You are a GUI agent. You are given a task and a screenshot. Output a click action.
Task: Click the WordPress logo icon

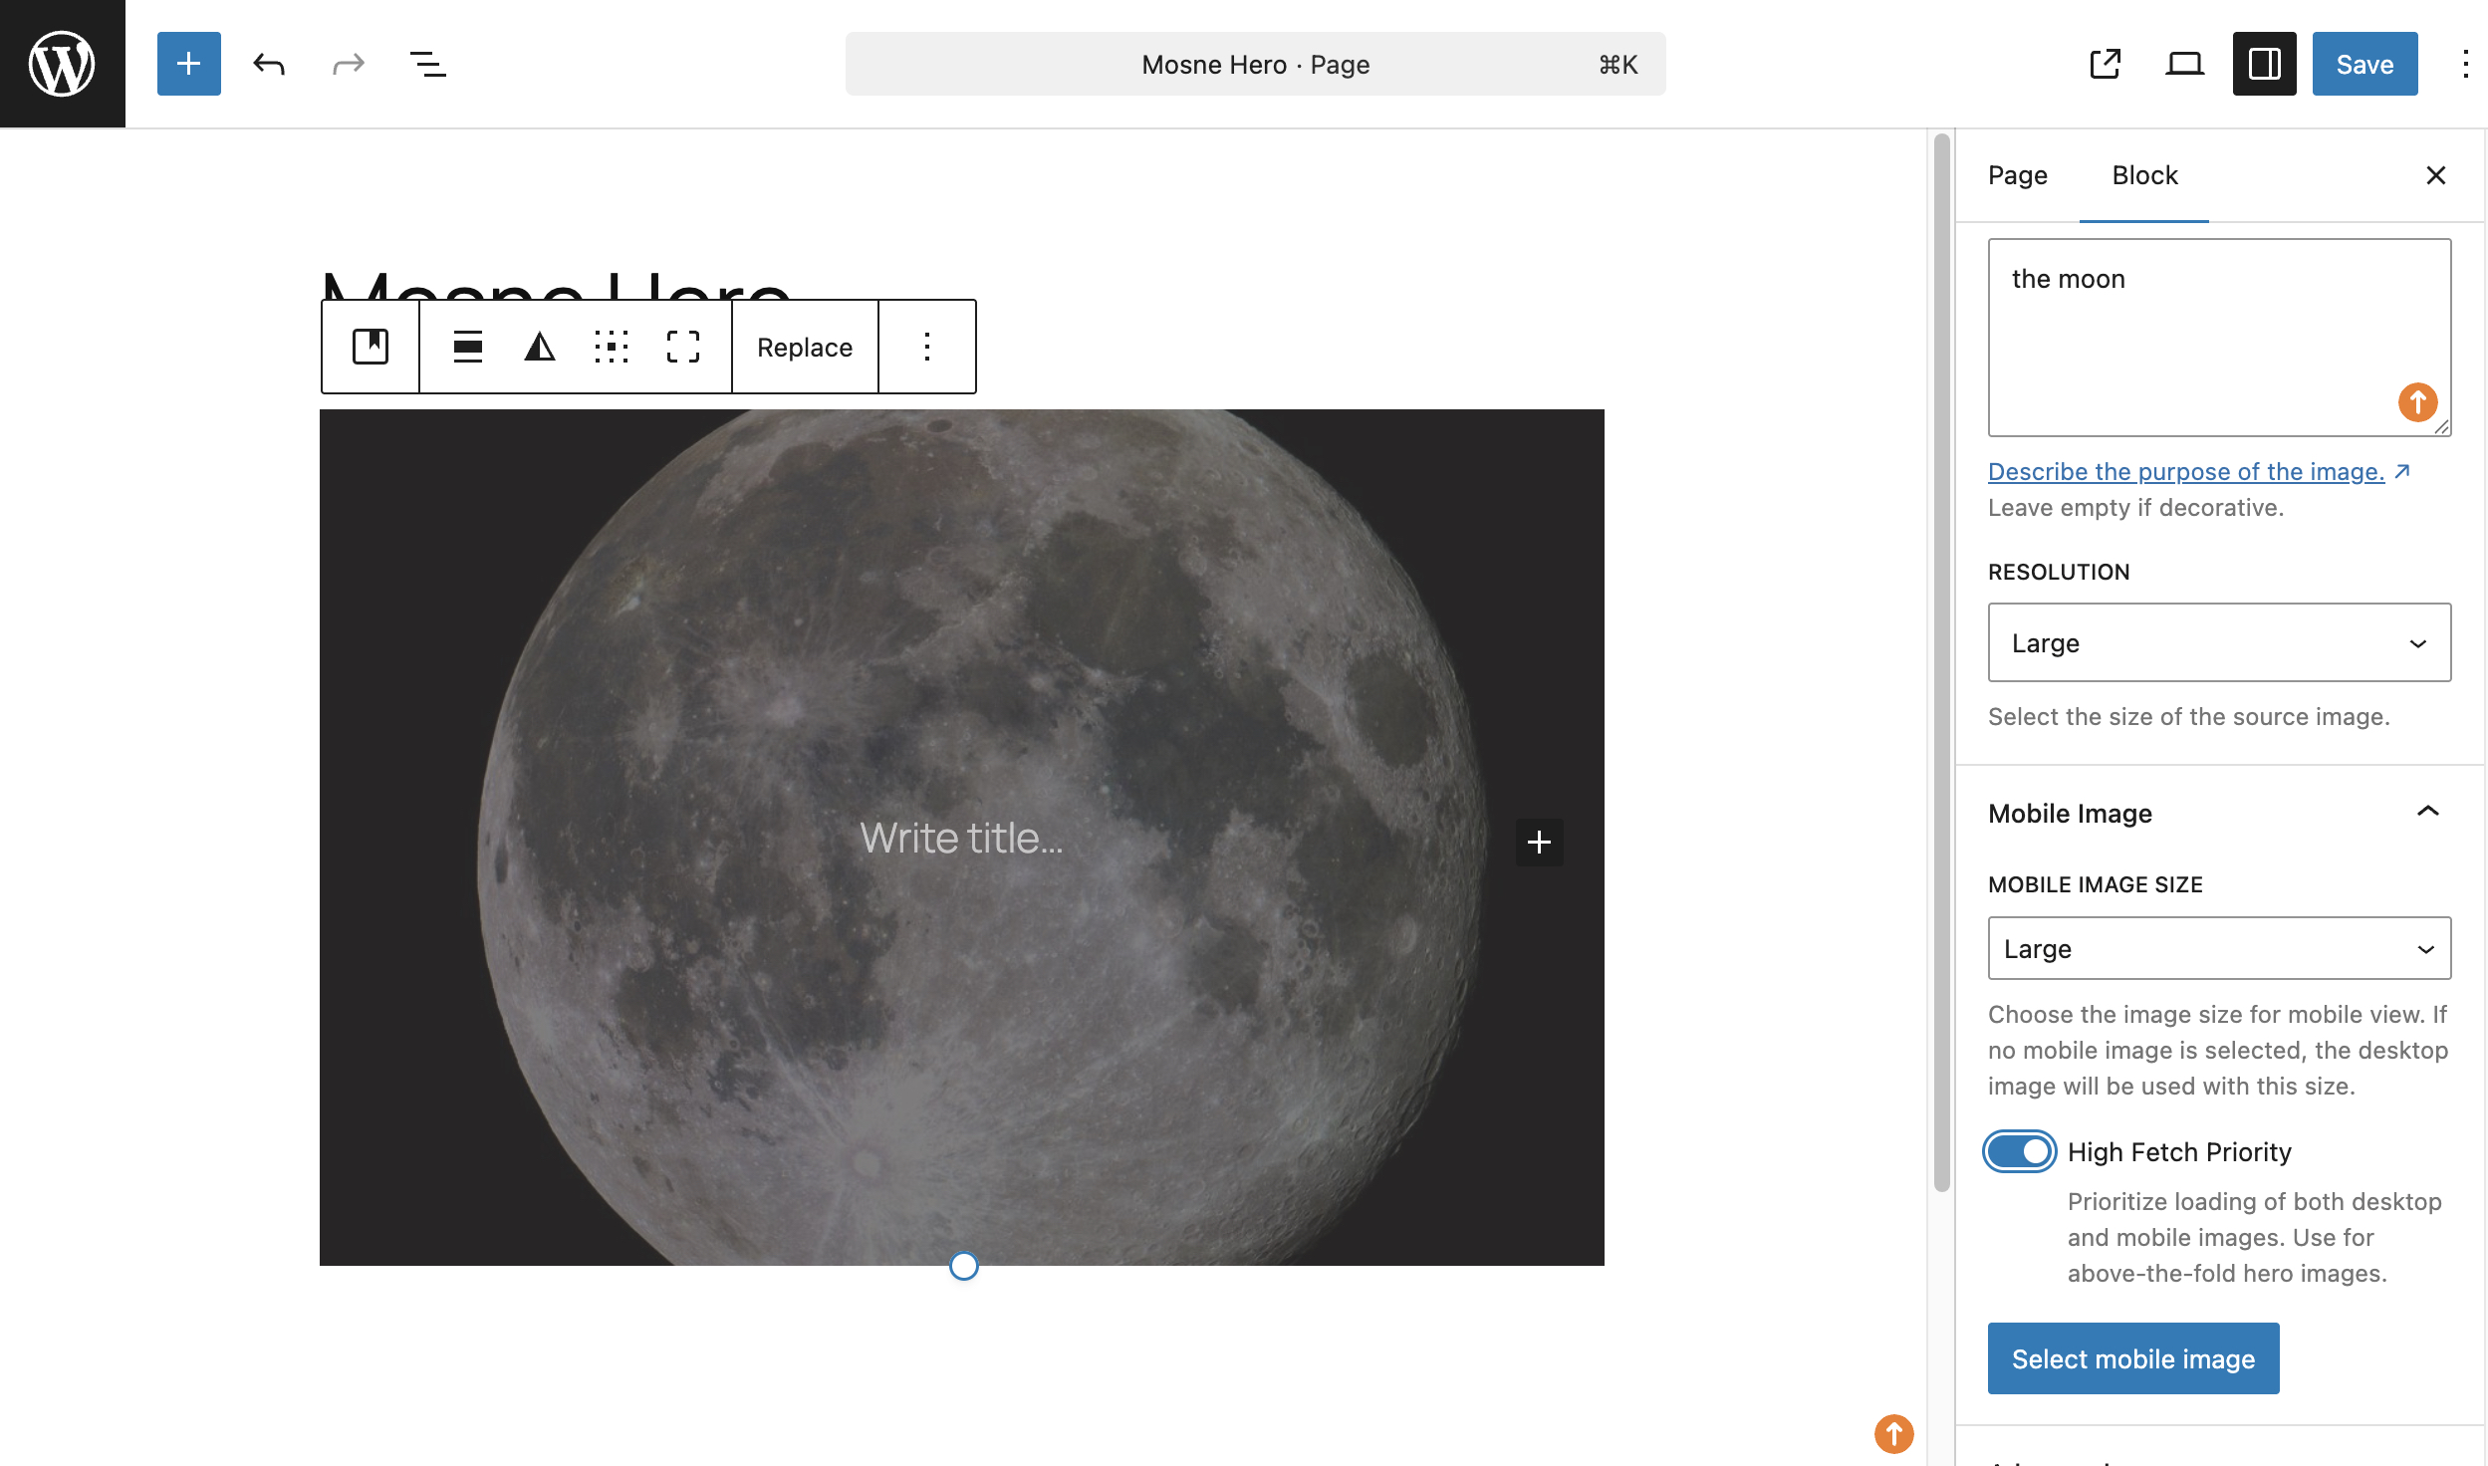tap(62, 64)
